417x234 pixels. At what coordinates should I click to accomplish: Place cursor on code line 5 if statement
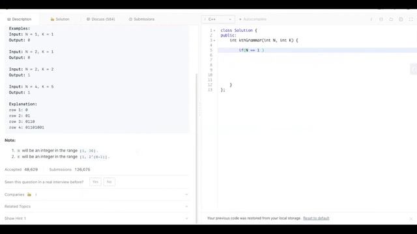pos(252,50)
